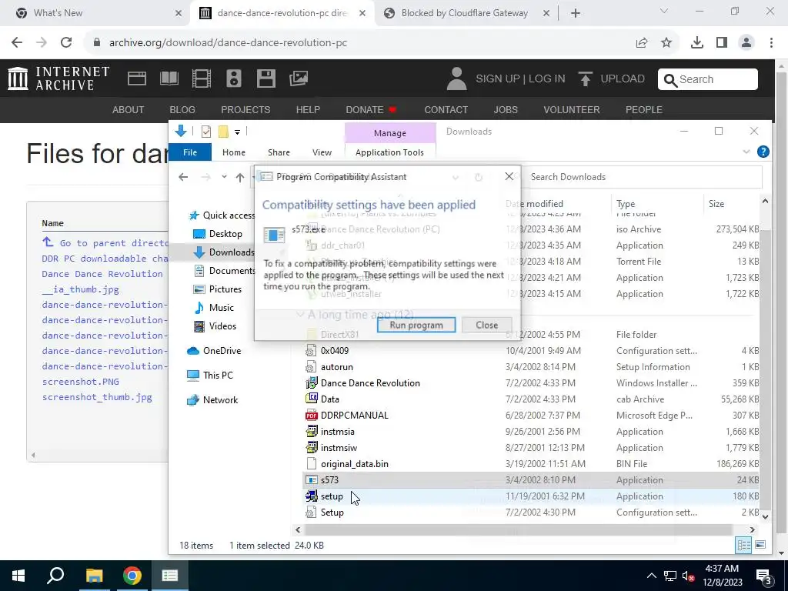This screenshot has width=788, height=591.
Task: Open the Internet Archive audio icon
Action: pos(234,78)
